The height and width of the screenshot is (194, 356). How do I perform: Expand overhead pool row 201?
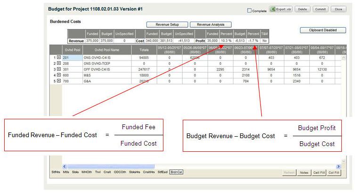(x=58, y=57)
